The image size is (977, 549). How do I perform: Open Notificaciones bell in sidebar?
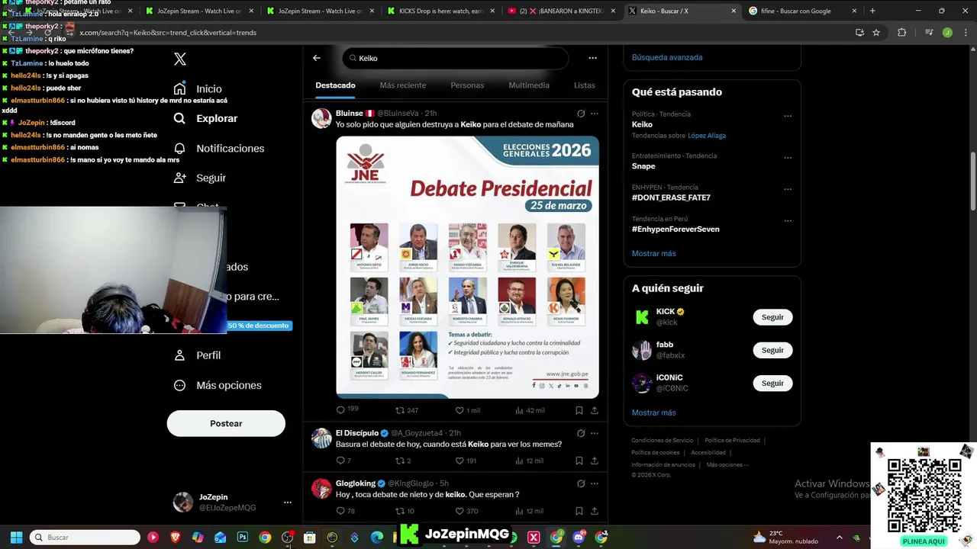pyautogui.click(x=179, y=148)
